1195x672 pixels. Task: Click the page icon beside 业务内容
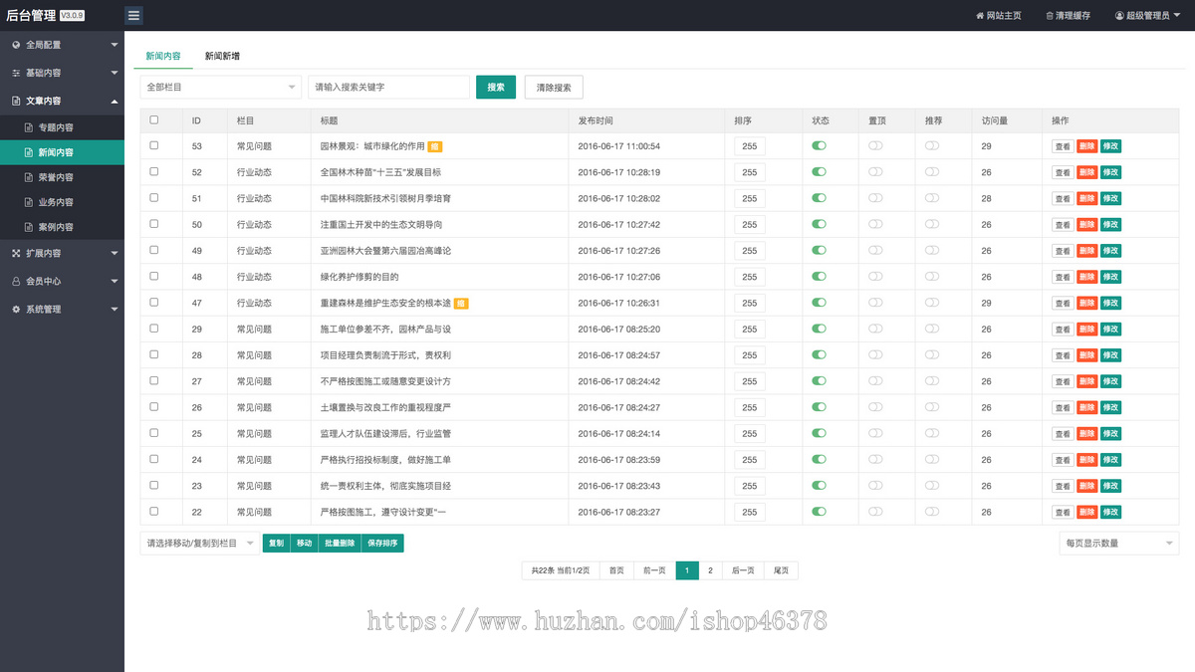point(28,202)
